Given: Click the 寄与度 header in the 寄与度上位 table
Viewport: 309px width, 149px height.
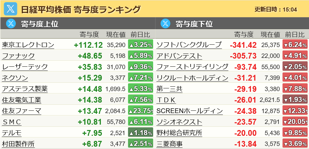Looking at the screenshot, I should [x=89, y=34].
